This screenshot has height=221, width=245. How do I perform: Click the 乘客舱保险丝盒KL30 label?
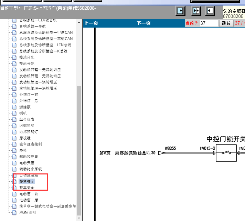[x=135, y=153]
